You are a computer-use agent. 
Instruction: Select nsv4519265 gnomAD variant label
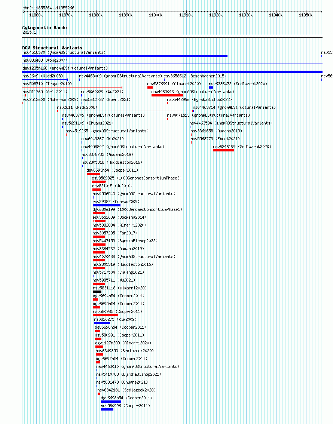point(107,131)
